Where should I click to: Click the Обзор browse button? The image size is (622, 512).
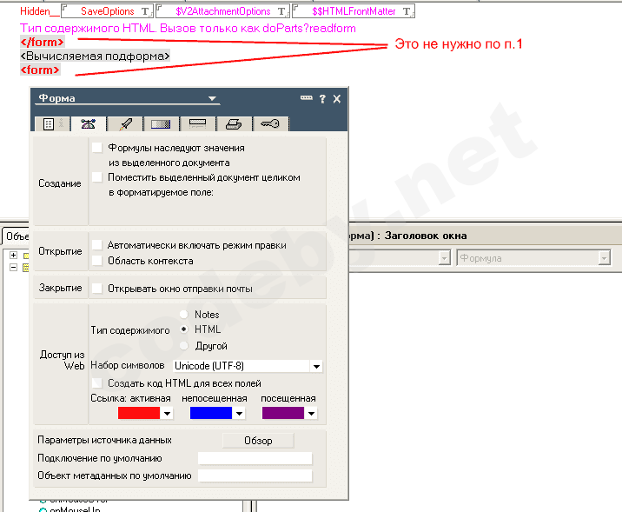pyautogui.click(x=258, y=441)
